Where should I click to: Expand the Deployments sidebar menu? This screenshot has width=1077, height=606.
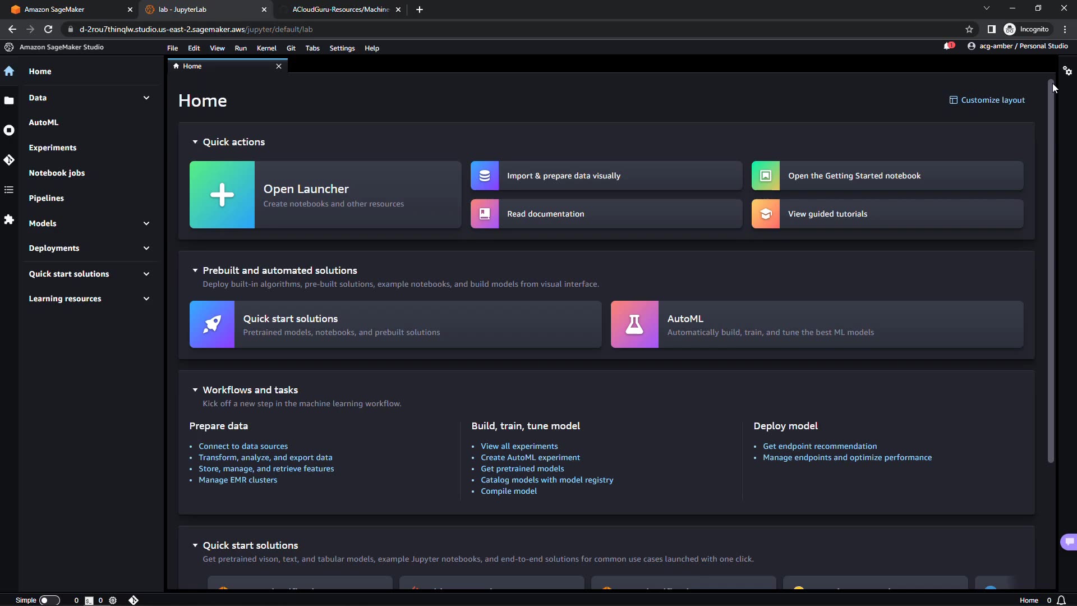[x=146, y=248]
